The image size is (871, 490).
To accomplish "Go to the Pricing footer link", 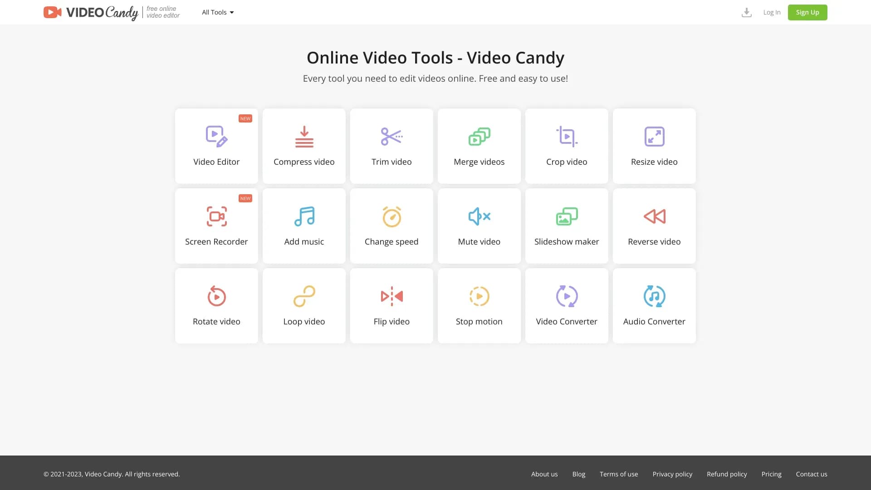I will (771, 474).
